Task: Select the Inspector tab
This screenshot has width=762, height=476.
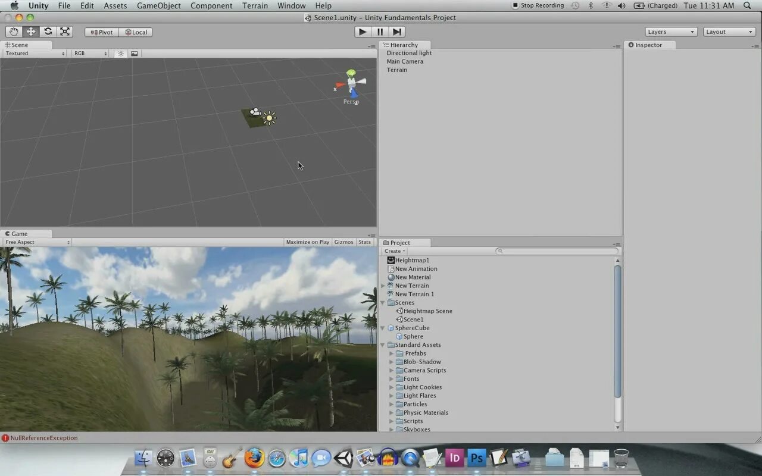Action: tap(649, 45)
